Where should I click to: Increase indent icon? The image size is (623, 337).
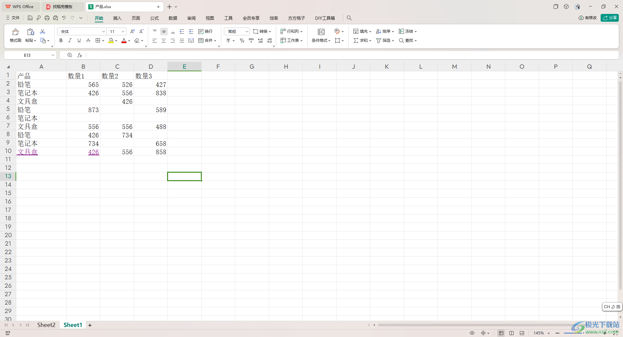(x=191, y=31)
